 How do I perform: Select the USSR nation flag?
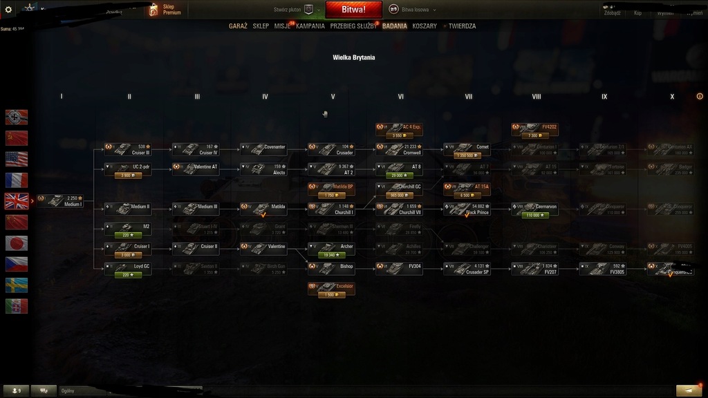17,138
